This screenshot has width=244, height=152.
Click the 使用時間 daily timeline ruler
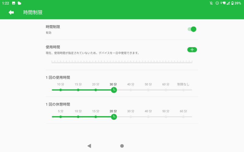[122, 62]
